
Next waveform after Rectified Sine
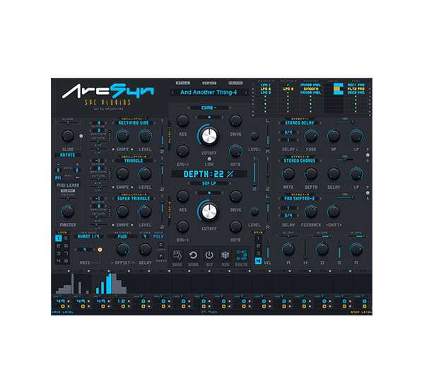click(155, 123)
